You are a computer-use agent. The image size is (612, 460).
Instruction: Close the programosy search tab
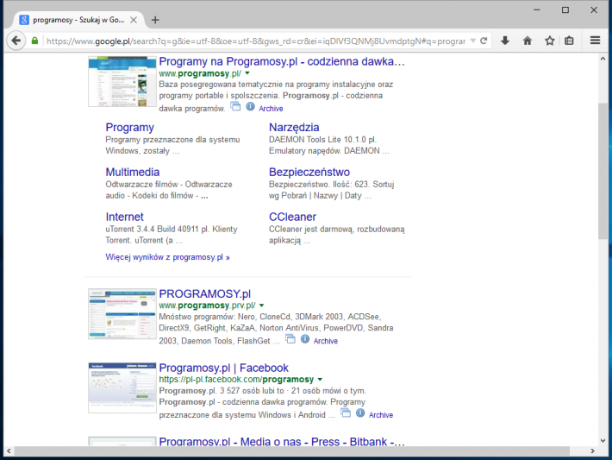coord(134,20)
